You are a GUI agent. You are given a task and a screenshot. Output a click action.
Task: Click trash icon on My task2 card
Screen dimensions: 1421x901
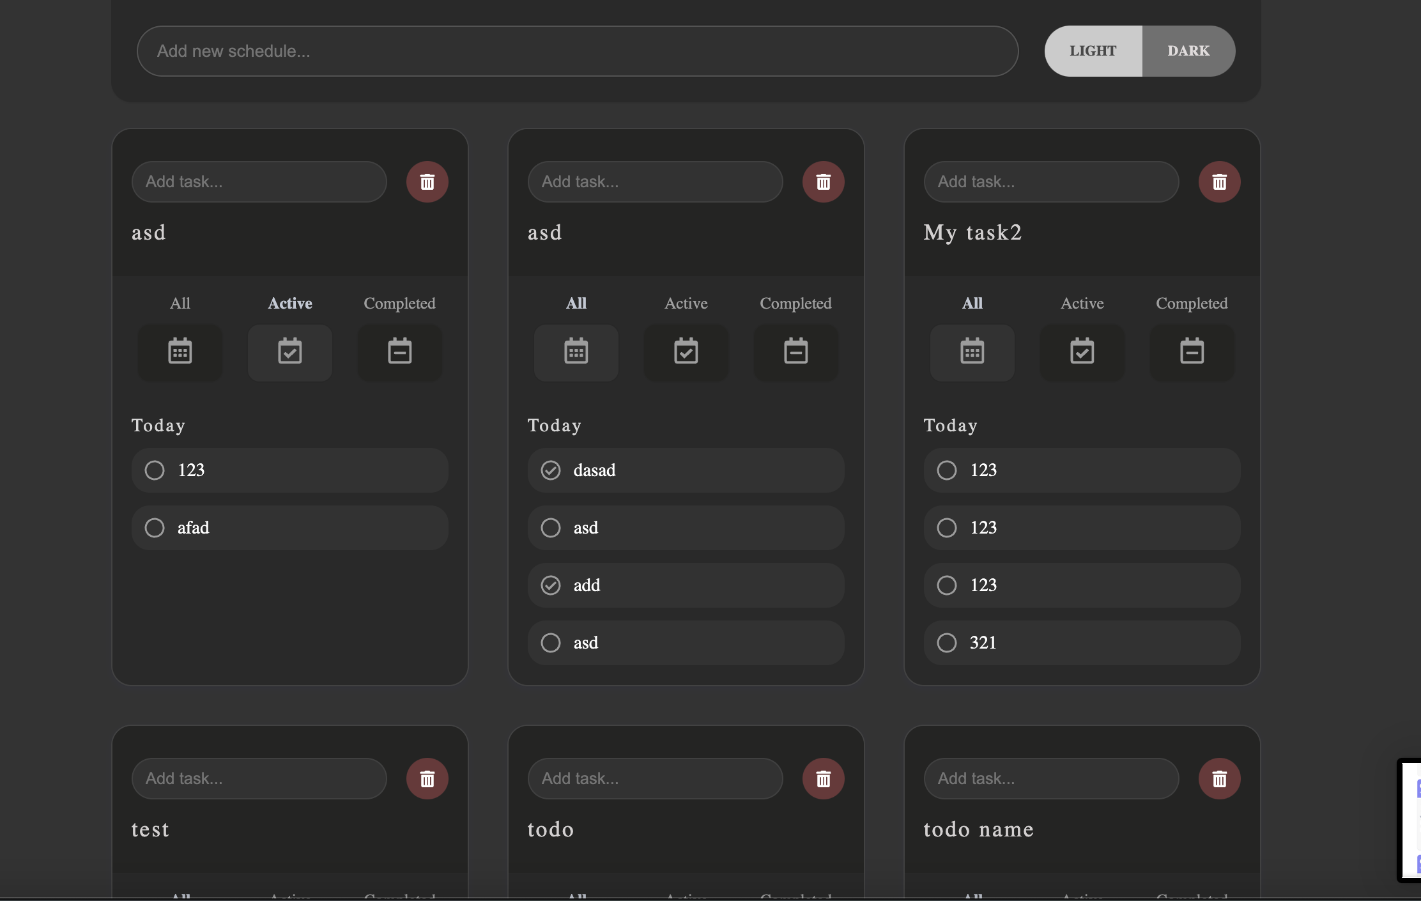(x=1219, y=182)
